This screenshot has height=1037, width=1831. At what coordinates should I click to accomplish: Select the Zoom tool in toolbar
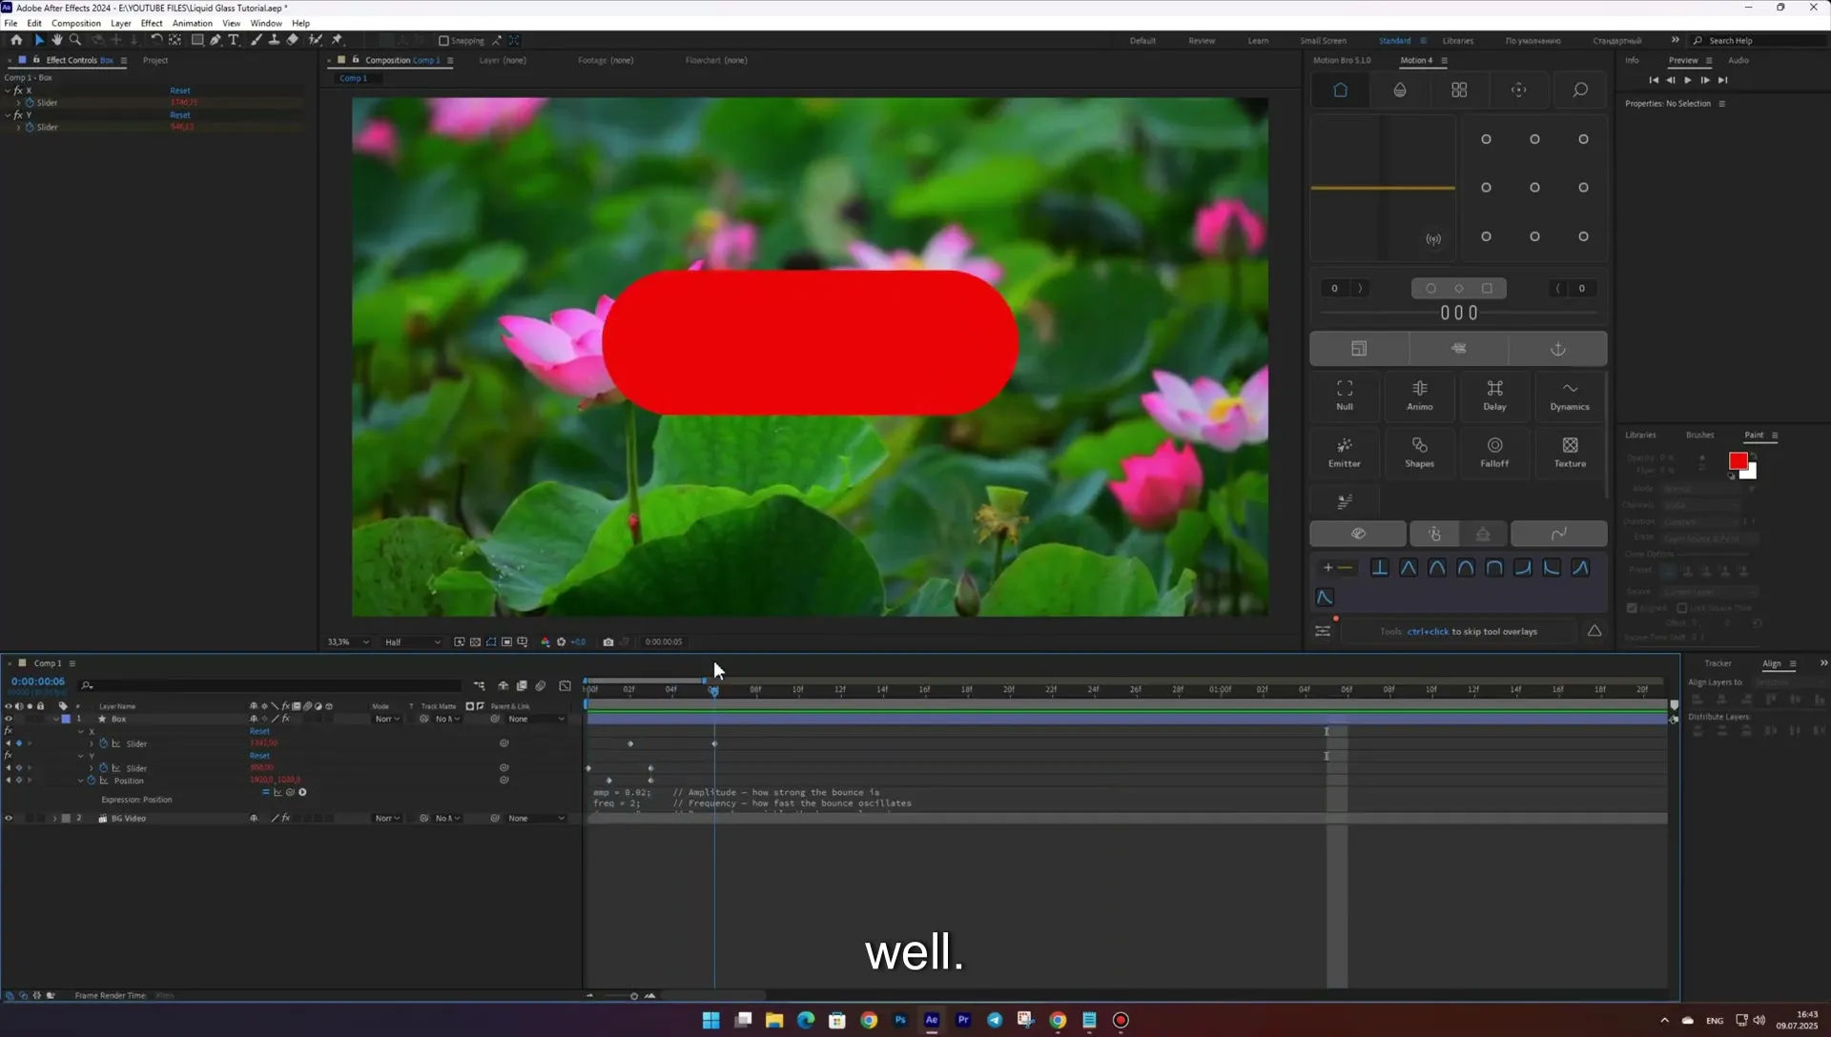pos(75,40)
